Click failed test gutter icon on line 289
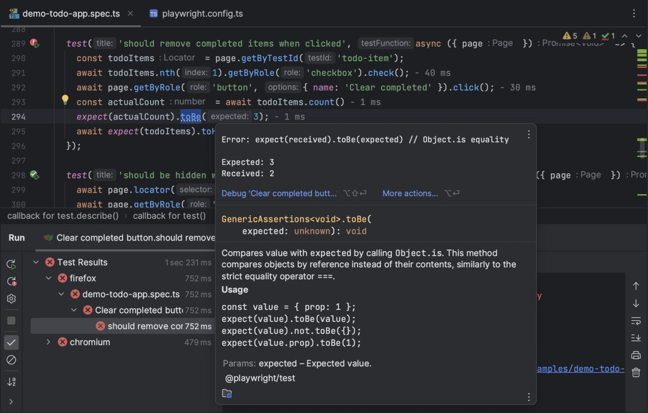Viewport: 648px width, 413px height. click(34, 43)
